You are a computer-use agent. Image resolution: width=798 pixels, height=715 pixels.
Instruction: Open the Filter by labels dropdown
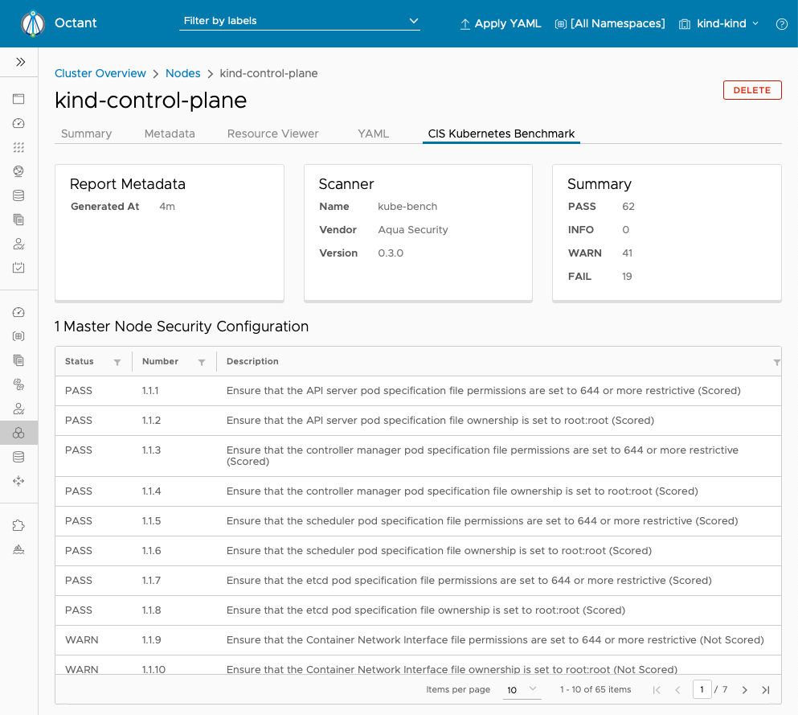(299, 21)
